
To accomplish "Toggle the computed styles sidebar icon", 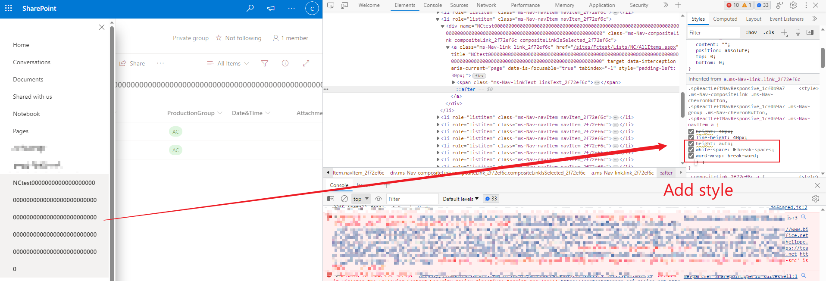I will 810,32.
